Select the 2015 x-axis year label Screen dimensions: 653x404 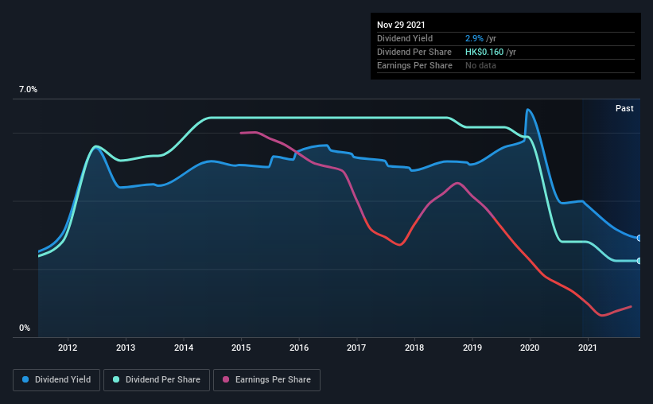tap(241, 348)
